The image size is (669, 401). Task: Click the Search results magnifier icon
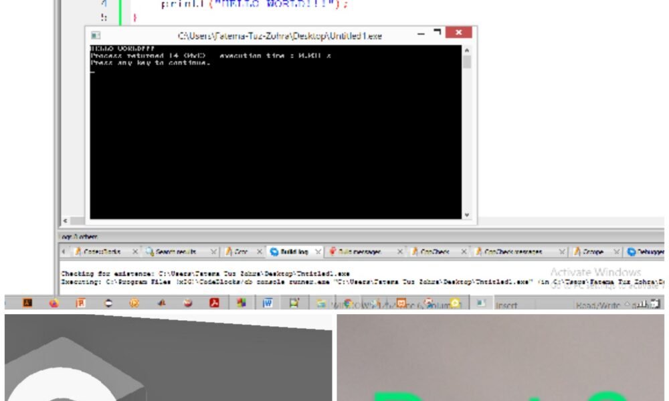coord(149,252)
